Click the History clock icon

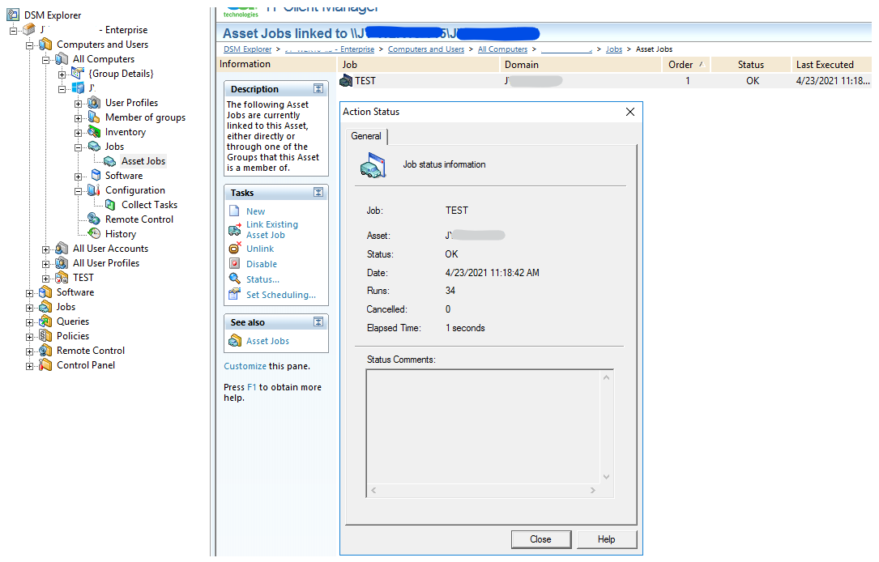coord(94,234)
